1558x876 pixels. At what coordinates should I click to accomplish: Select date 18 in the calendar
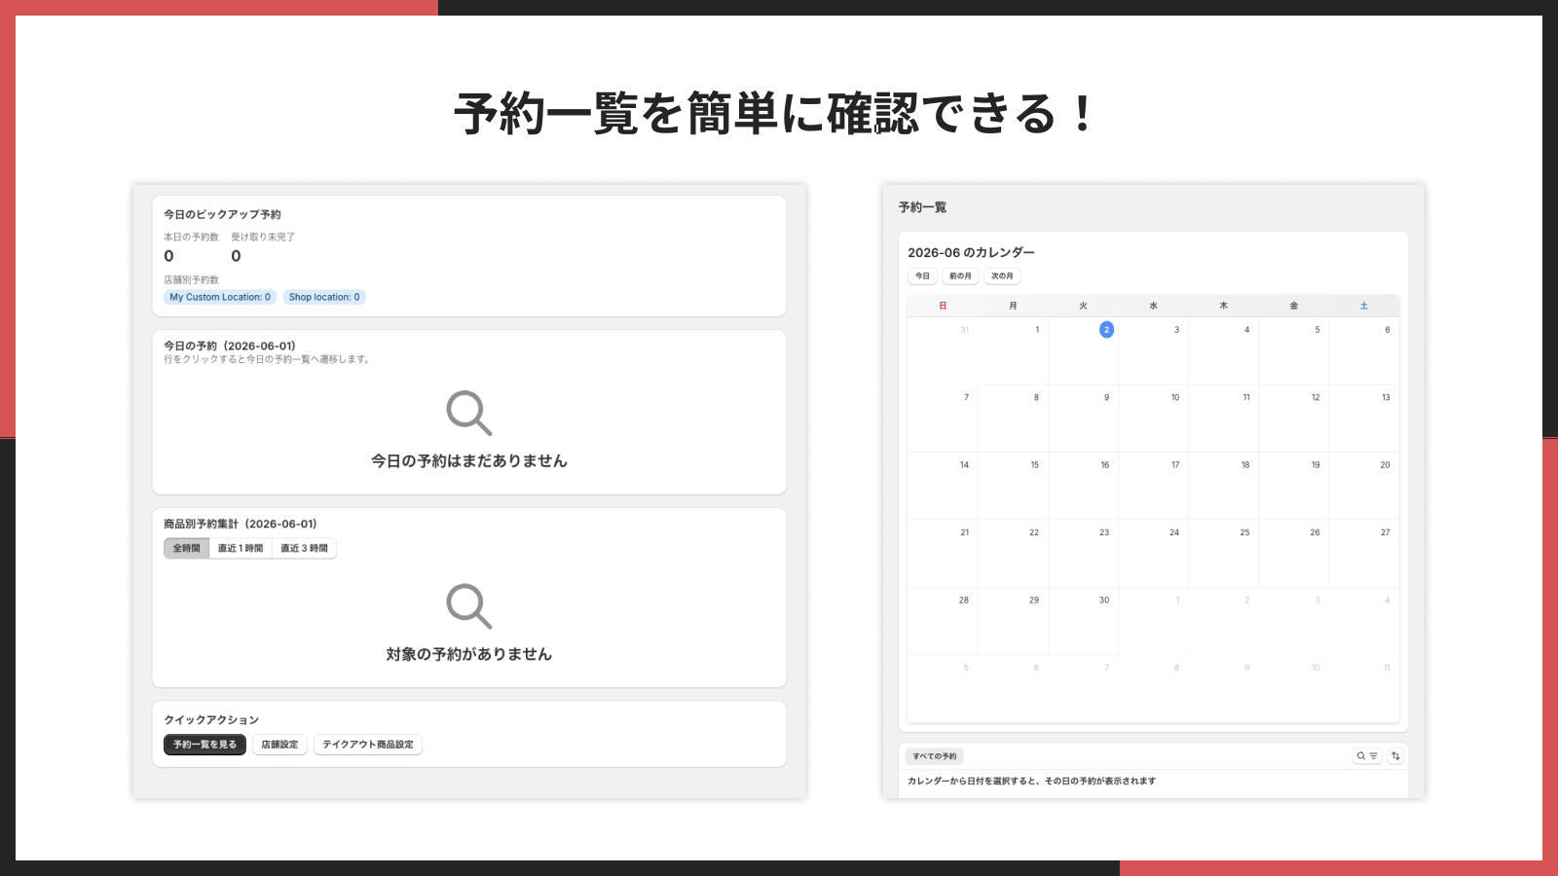[x=1224, y=486]
